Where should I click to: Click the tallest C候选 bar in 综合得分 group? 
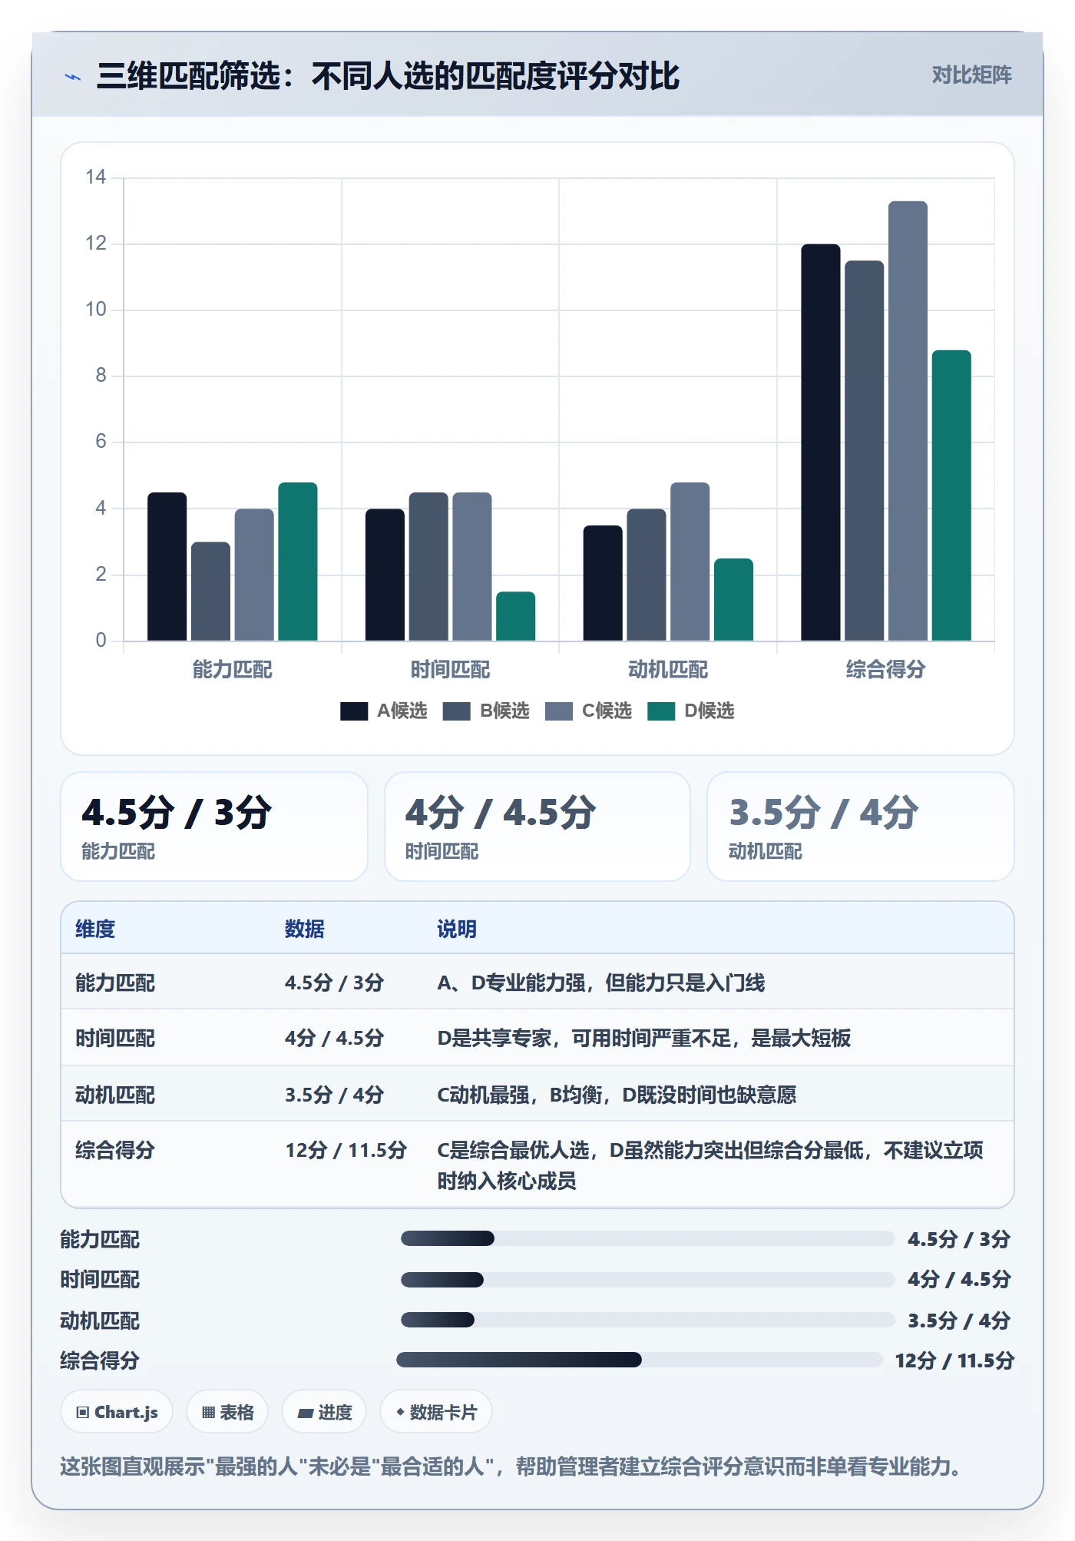908,421
